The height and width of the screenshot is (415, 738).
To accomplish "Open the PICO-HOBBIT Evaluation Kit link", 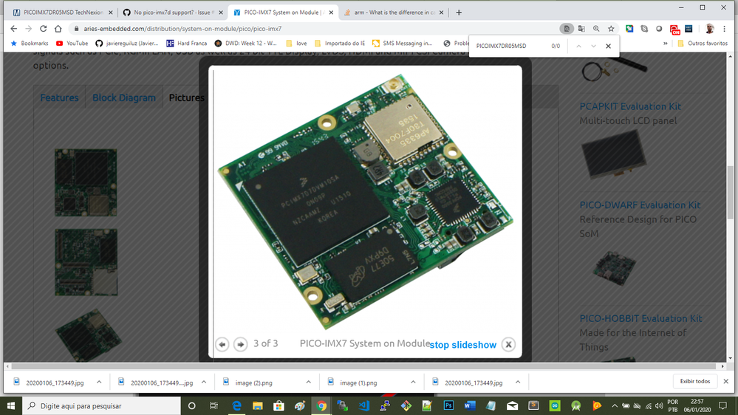I will tap(640, 318).
